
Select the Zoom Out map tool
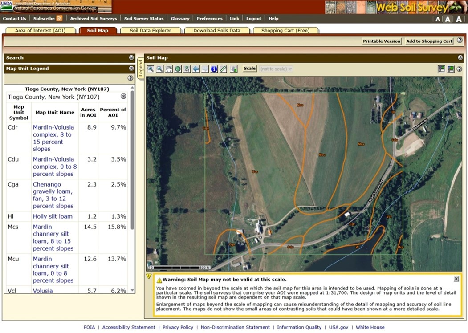coord(159,69)
